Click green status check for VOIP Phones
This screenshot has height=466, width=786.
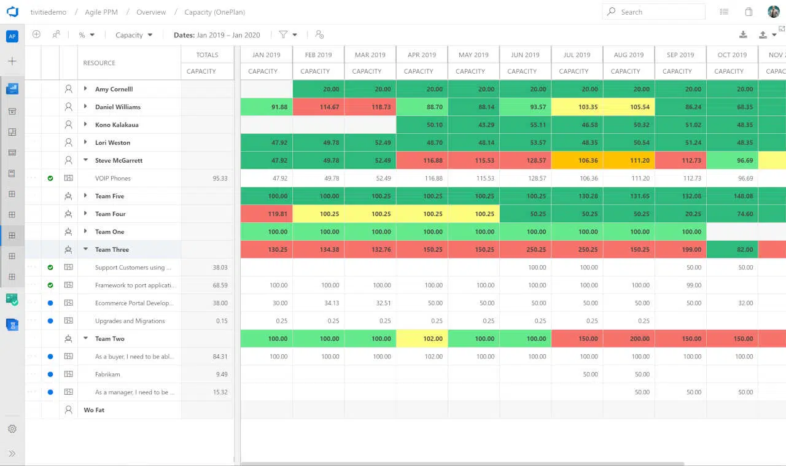coord(50,179)
